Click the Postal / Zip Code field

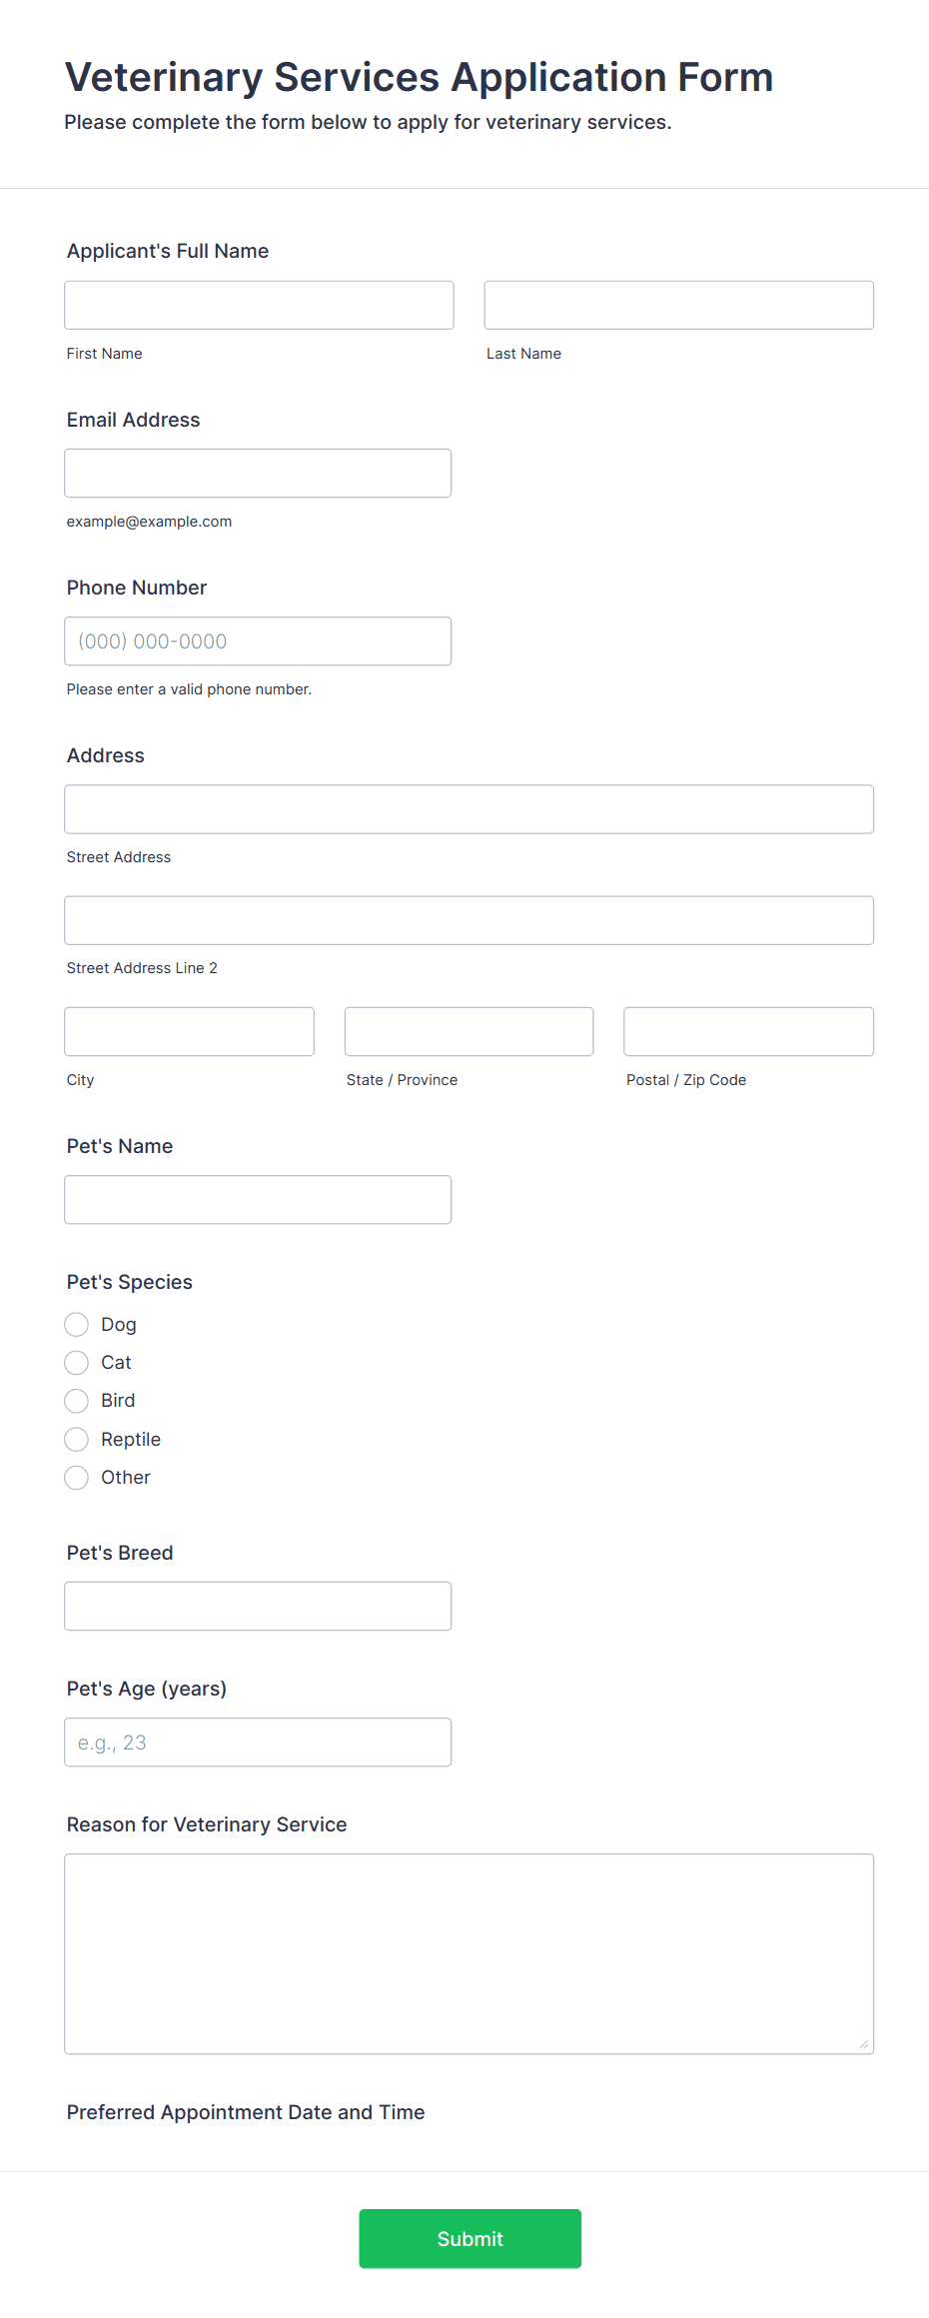(x=748, y=1031)
